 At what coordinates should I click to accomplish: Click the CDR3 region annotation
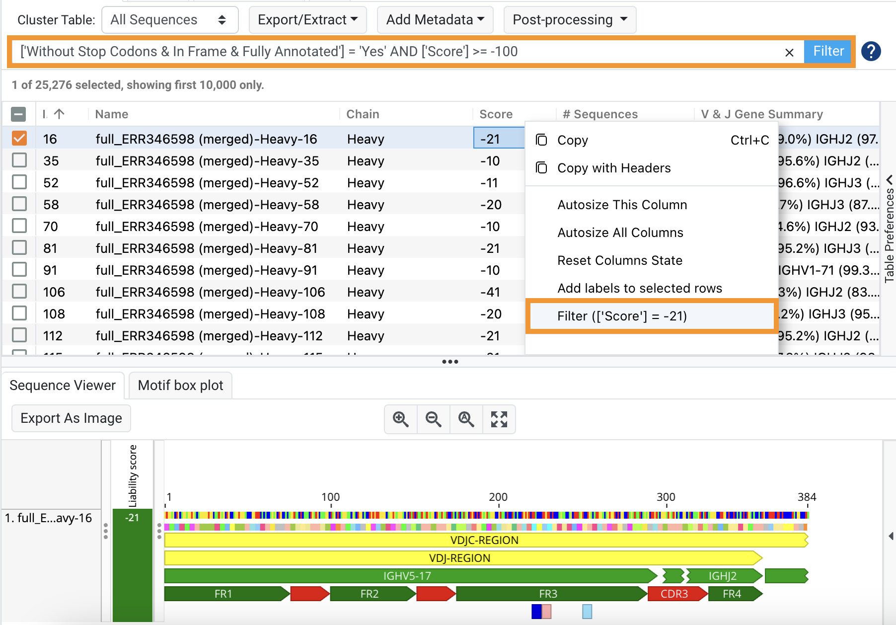tap(677, 594)
